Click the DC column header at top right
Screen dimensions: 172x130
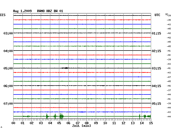click(167, 14)
